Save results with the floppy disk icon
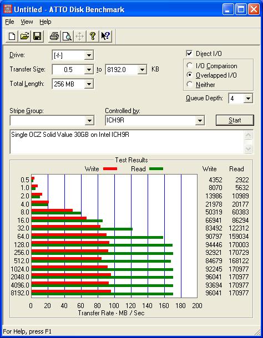The image size is (263, 338). point(37,36)
